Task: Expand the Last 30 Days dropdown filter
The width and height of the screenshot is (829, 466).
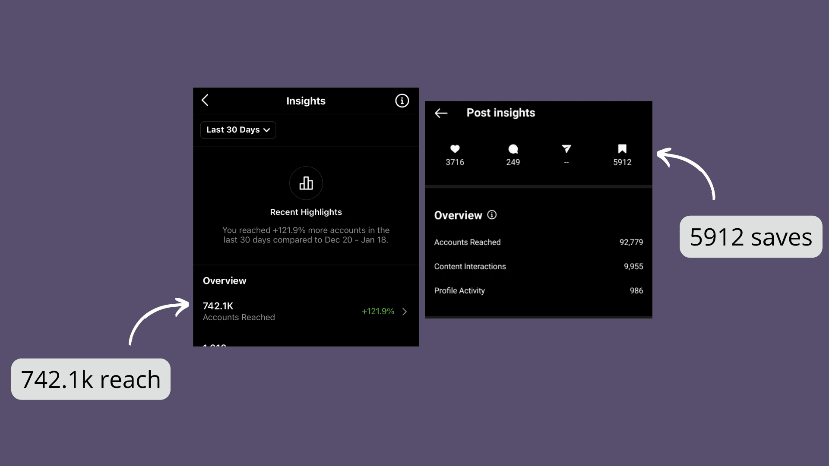Action: [236, 129]
